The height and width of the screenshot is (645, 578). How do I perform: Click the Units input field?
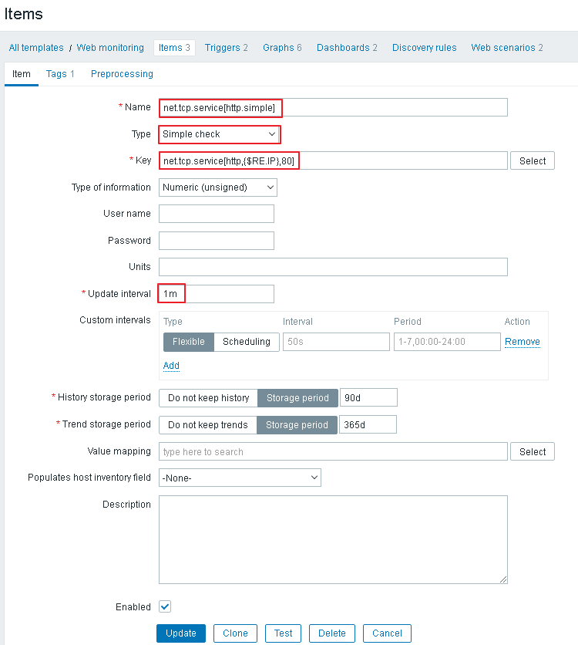pos(333,267)
